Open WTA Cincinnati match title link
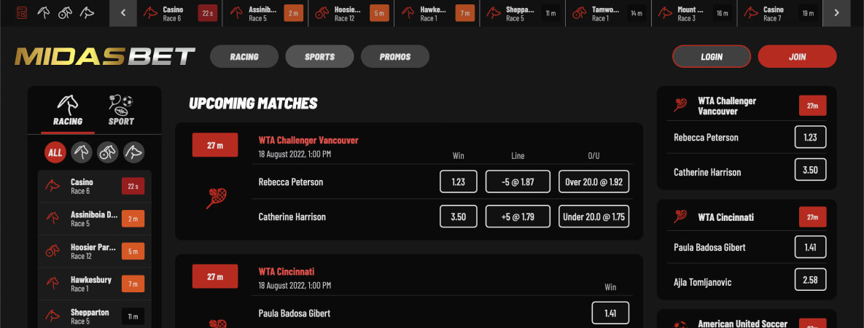The image size is (864, 328). coord(287,271)
